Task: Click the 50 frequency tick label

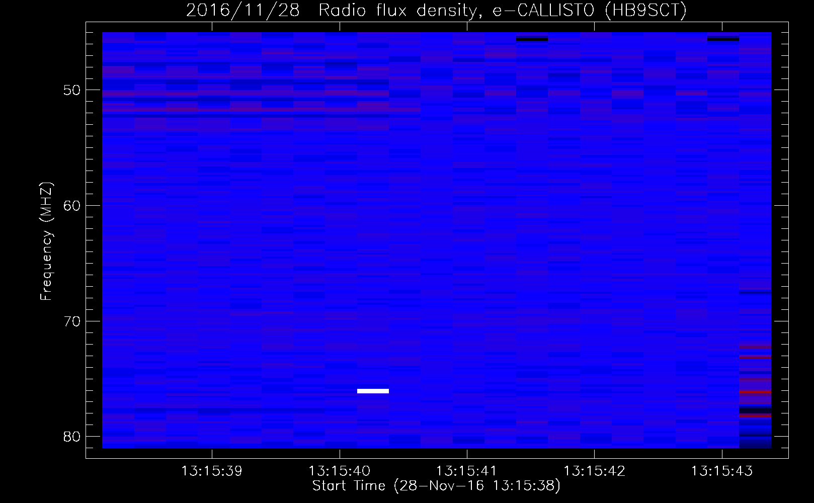Action: click(72, 91)
